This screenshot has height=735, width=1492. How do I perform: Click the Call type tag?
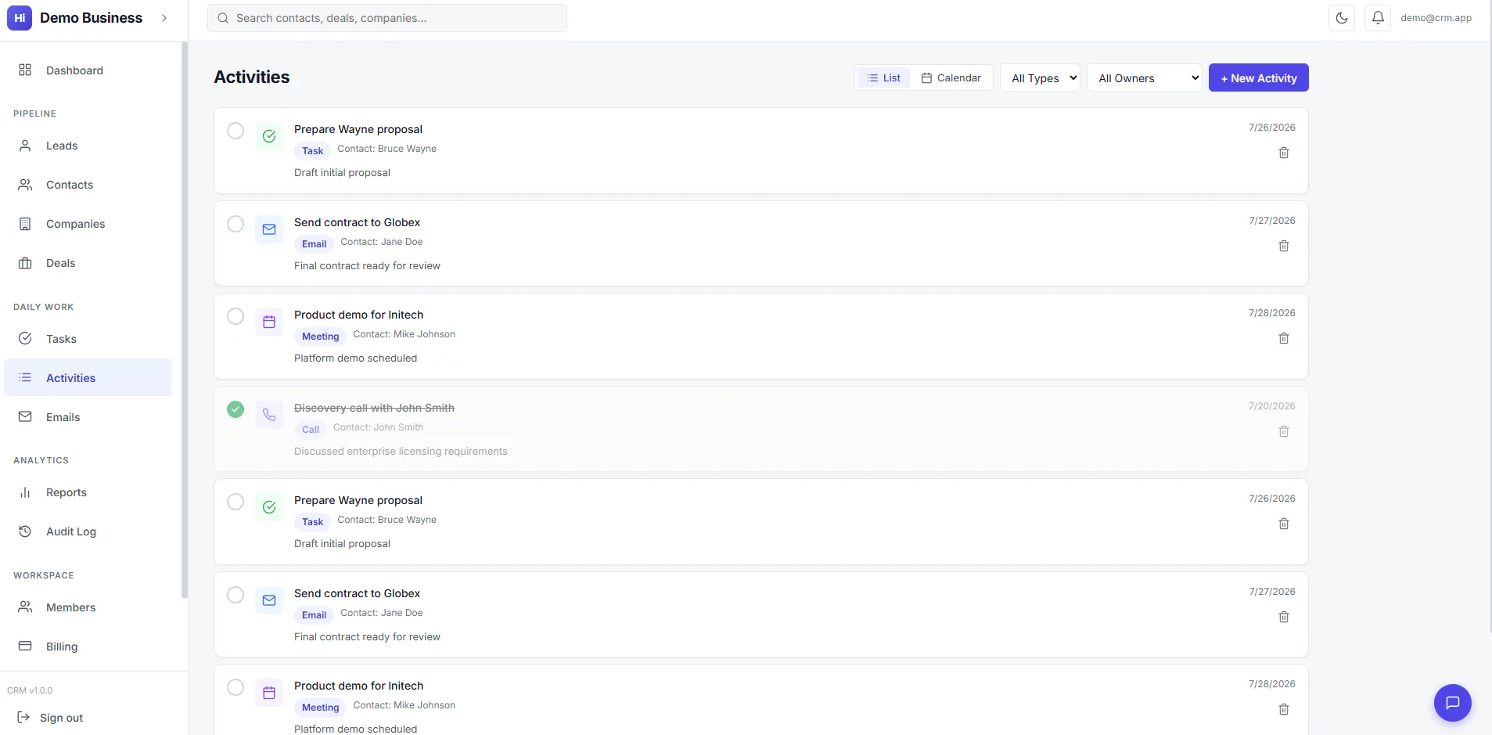[x=311, y=429]
